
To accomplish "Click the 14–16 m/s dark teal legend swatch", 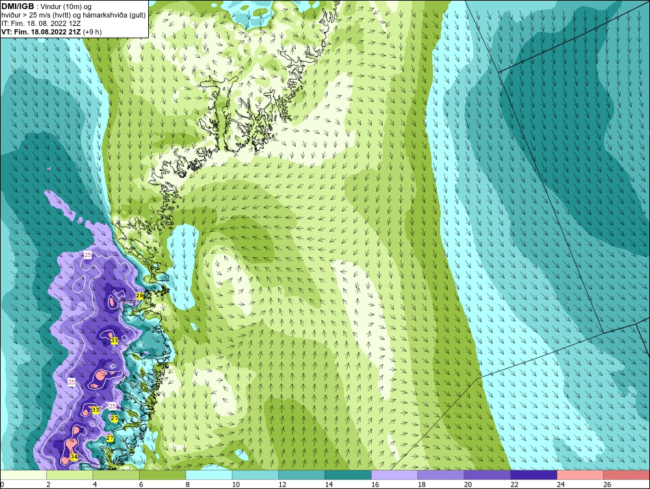I will (348, 475).
